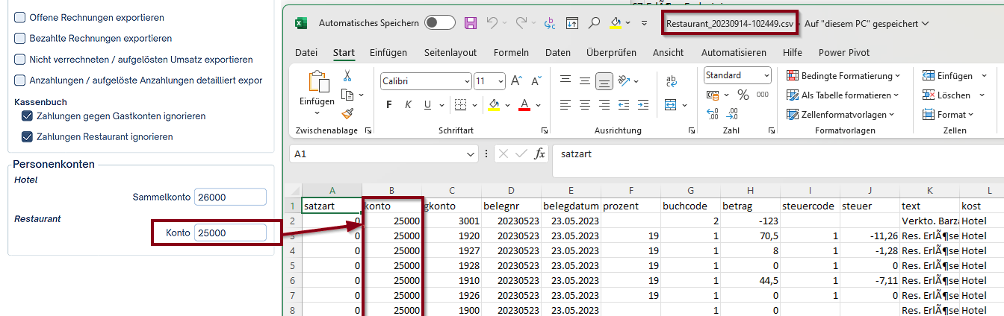Viewport: 1004px width, 316px height.
Task: Switch to the Einfügen ribbon tab
Action: point(388,52)
